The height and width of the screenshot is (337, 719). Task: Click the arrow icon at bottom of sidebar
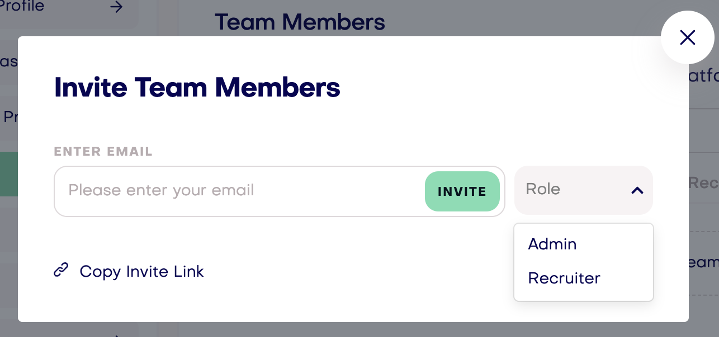pyautogui.click(x=116, y=335)
